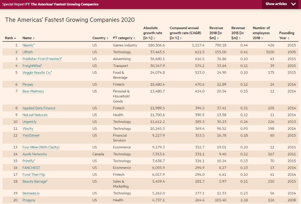Open the Fund That Flip link
301x204 pixels.
34,175
